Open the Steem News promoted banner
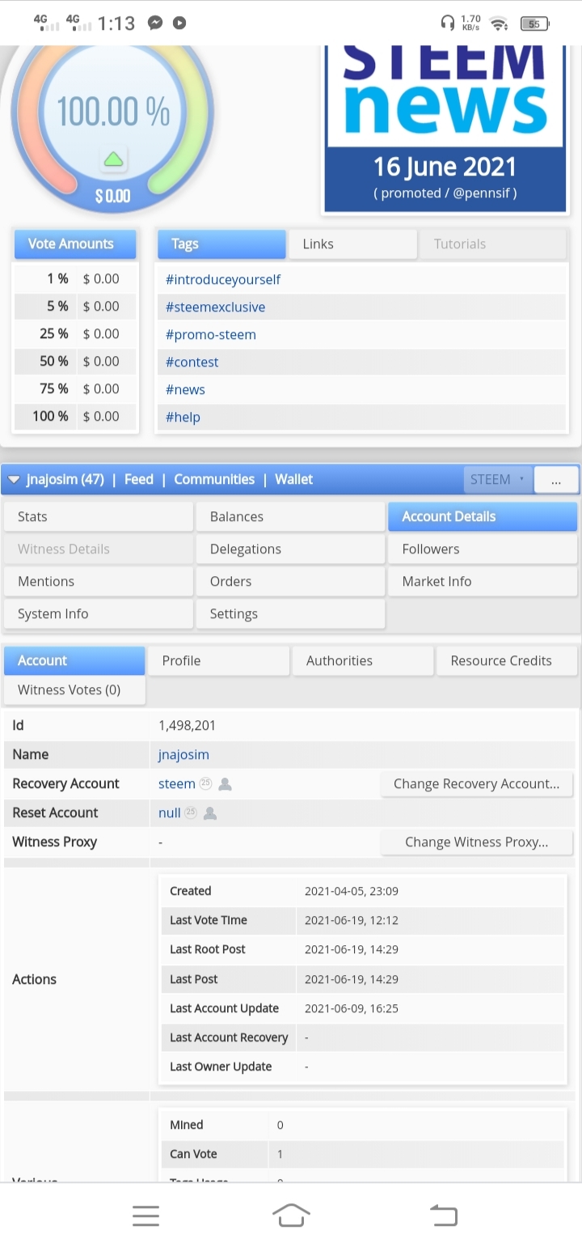Image resolution: width=582 pixels, height=1243 pixels. click(x=445, y=128)
